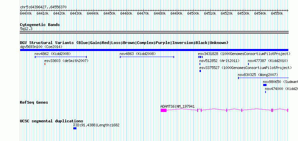The image size is (298, 141).
Task: Click the 5q12.3 band label
Action: pos(26,29)
